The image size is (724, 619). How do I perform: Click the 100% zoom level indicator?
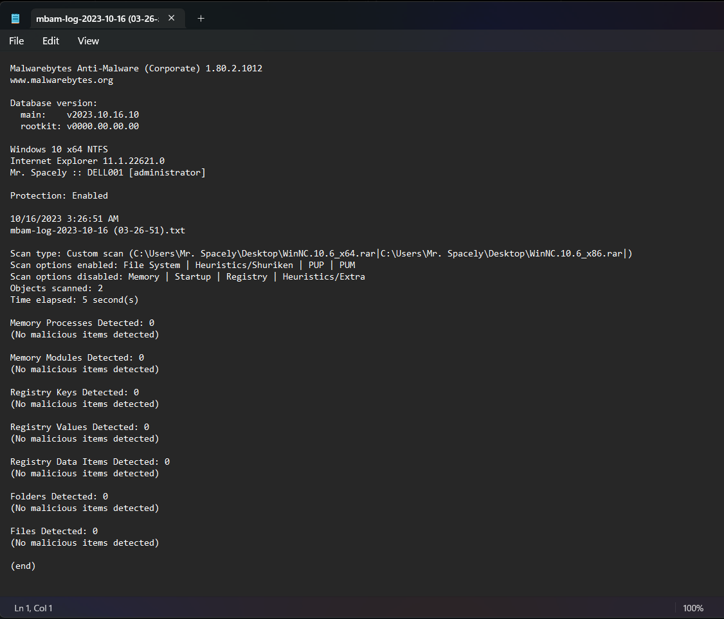pos(693,608)
